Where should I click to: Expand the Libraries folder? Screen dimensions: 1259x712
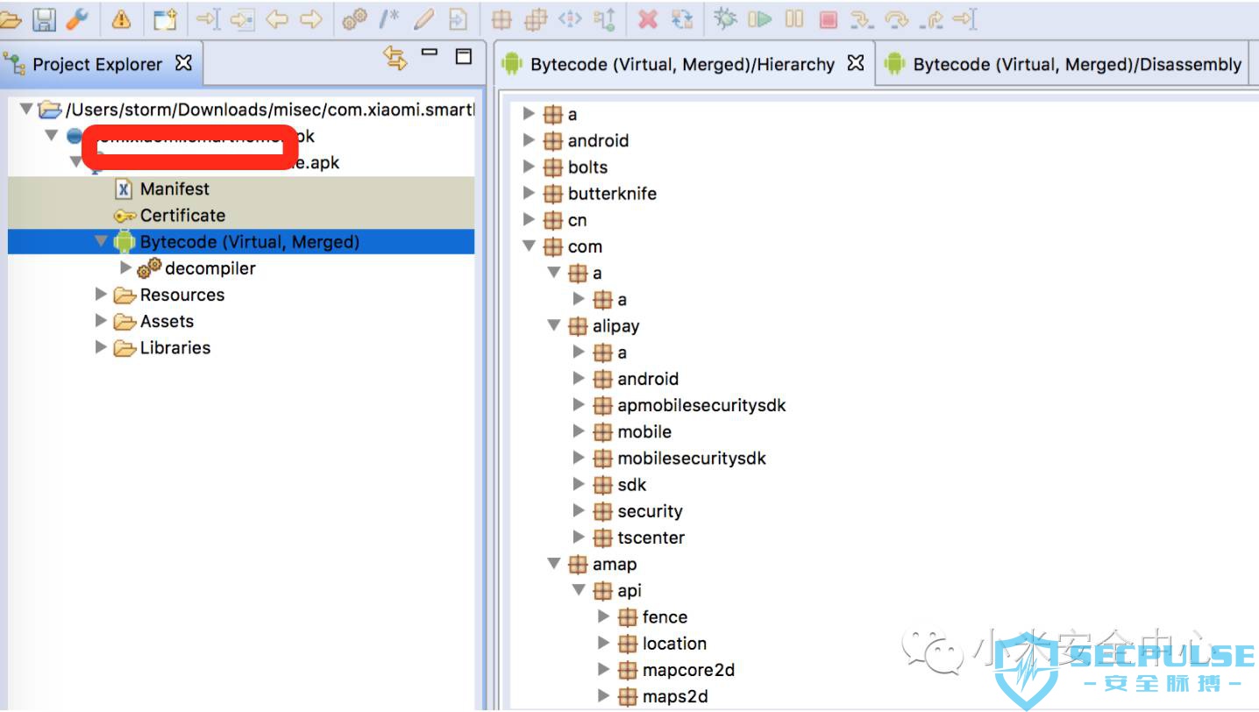coord(102,346)
